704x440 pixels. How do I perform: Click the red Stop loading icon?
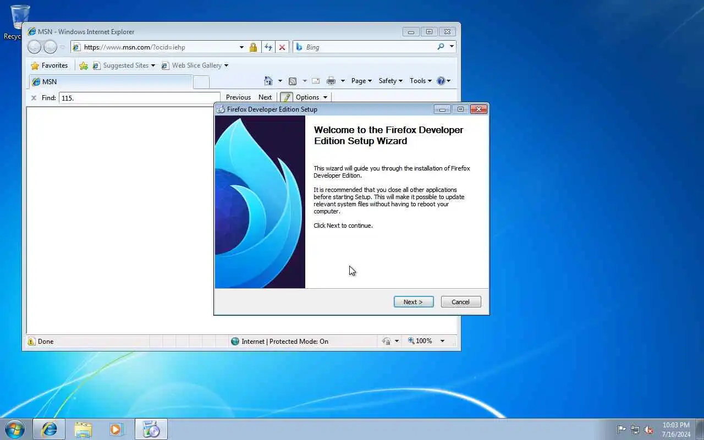pos(282,47)
